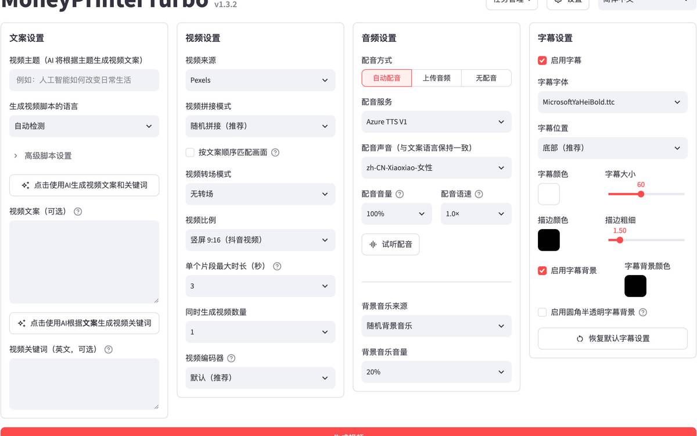Enable 按文案顺序匹配画面 checkbox
The width and height of the screenshot is (697, 436).
(x=190, y=152)
